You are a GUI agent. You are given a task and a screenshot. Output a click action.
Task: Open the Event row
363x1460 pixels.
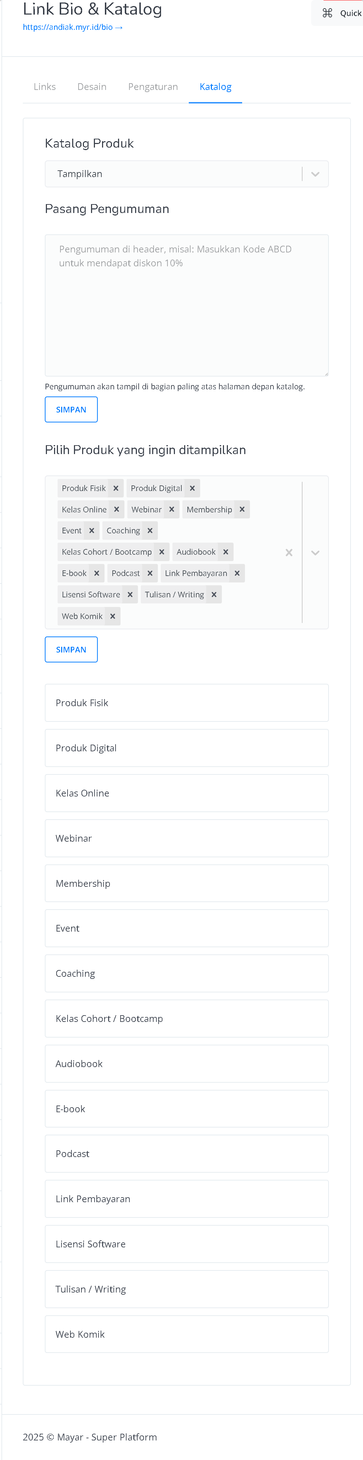tap(186, 928)
